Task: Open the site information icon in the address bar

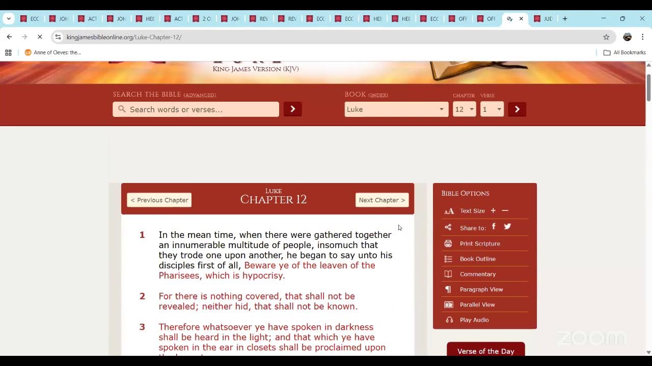Action: click(58, 37)
